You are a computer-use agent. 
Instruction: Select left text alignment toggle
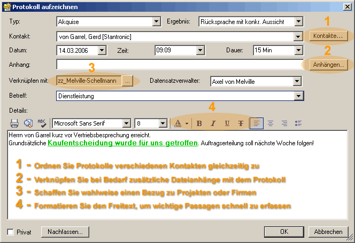coord(257,123)
